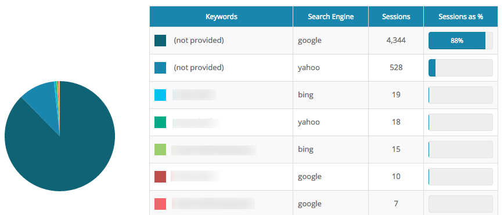Click the yahoo 528 sessions percent bar

[x=460, y=68]
